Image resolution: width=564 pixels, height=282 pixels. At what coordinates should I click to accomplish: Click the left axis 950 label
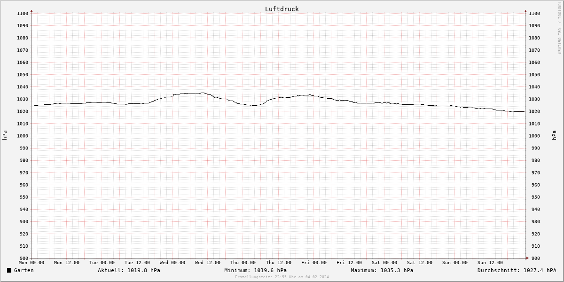click(x=24, y=197)
